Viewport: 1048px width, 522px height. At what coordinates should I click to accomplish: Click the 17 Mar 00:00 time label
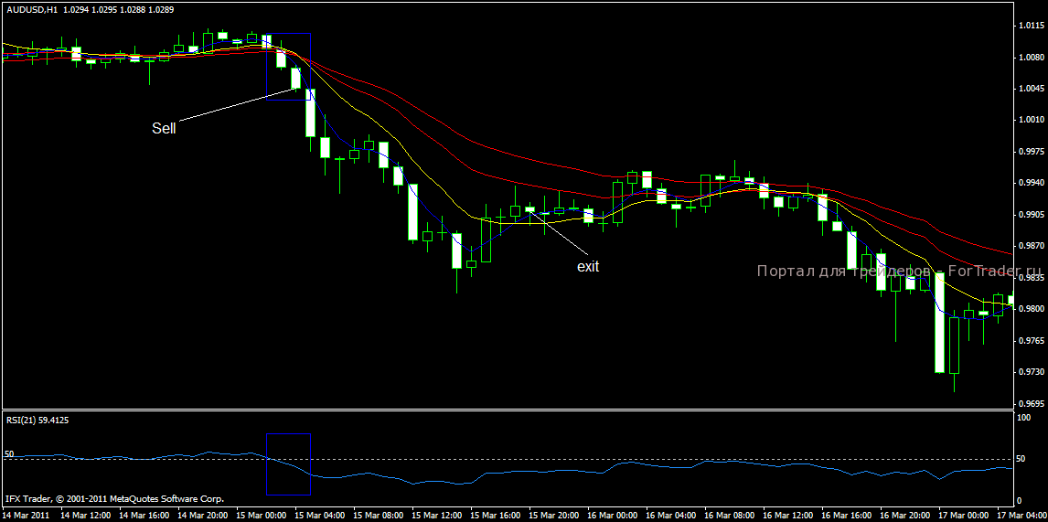pos(965,516)
